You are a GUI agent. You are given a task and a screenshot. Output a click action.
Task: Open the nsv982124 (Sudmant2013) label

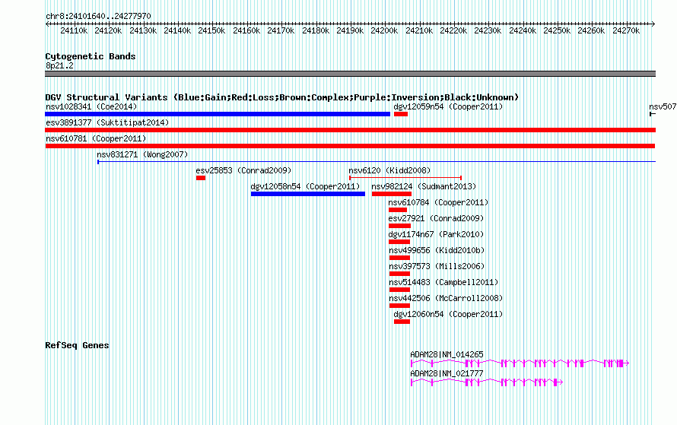click(424, 186)
